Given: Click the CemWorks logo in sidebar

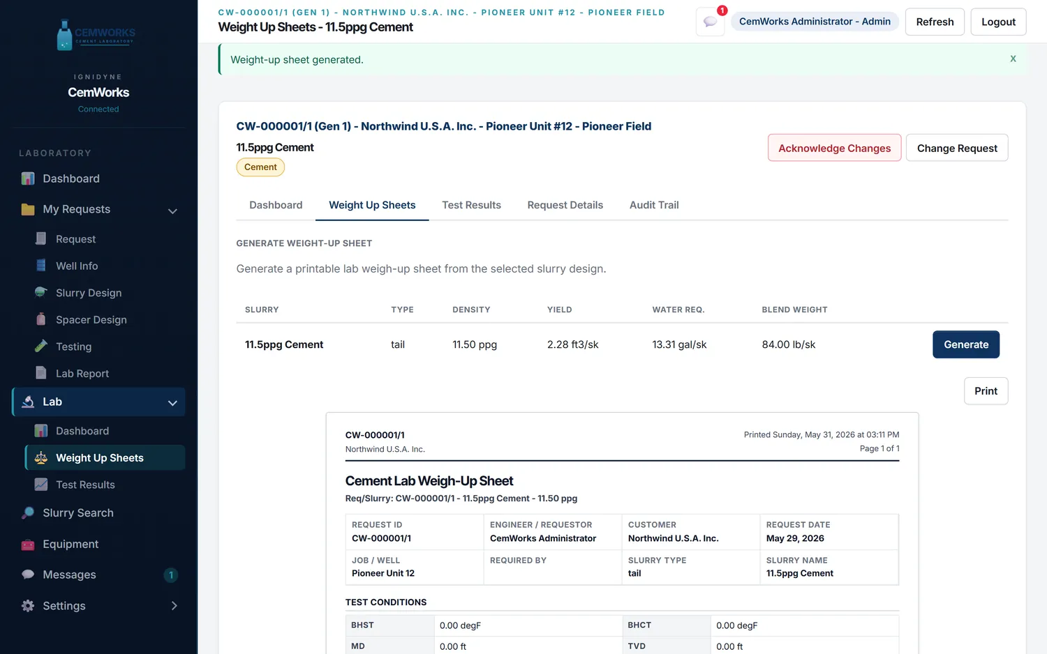Looking at the screenshot, I should (96, 35).
